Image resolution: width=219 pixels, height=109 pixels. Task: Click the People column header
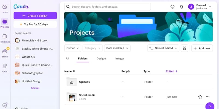coord(126,71)
